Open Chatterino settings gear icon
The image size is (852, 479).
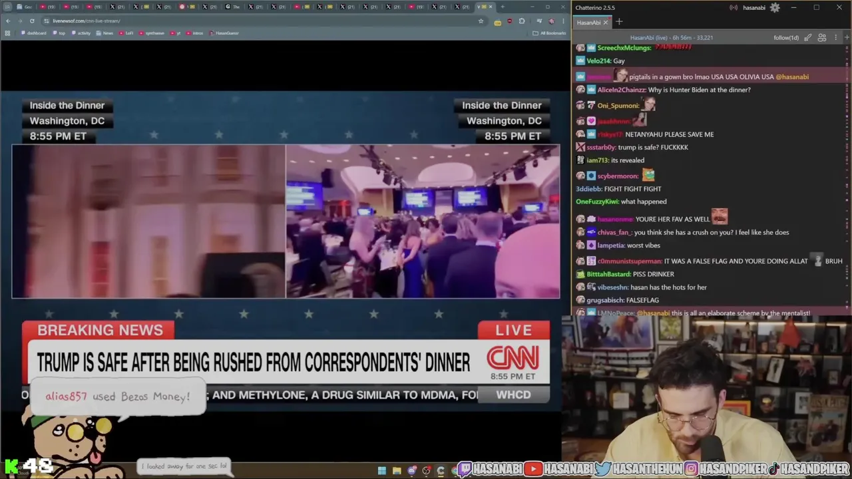coord(775,7)
